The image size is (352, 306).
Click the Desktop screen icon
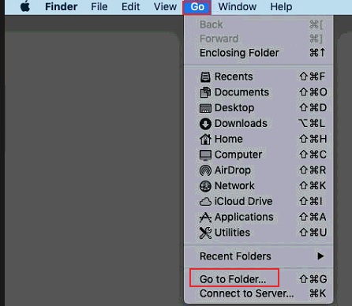pyautogui.click(x=205, y=108)
